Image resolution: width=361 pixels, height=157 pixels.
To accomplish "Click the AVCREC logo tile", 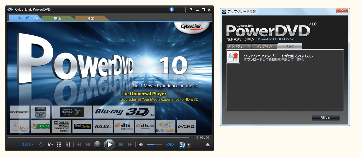I will click(20, 112).
